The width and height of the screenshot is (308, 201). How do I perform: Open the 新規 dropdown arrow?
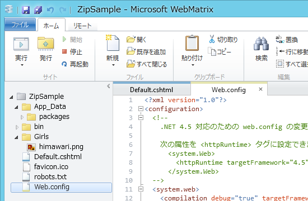click(x=113, y=65)
